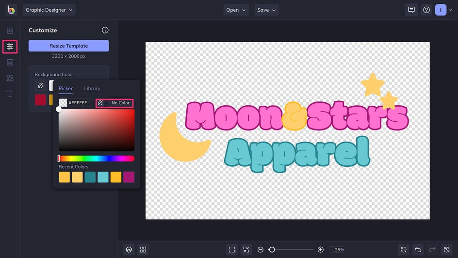Screen dimensions: 458x258
Task: Click the grid view icon in bottom bar
Action: [x=143, y=250]
